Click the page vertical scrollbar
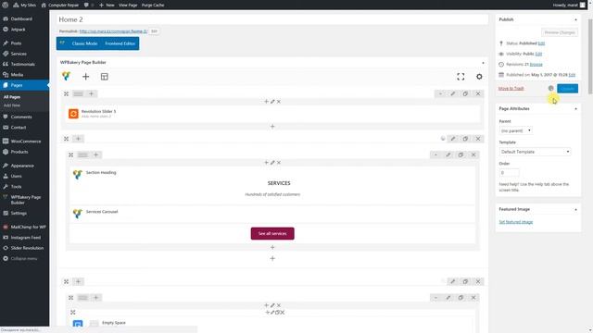The width and height of the screenshot is (593, 333). point(590,56)
